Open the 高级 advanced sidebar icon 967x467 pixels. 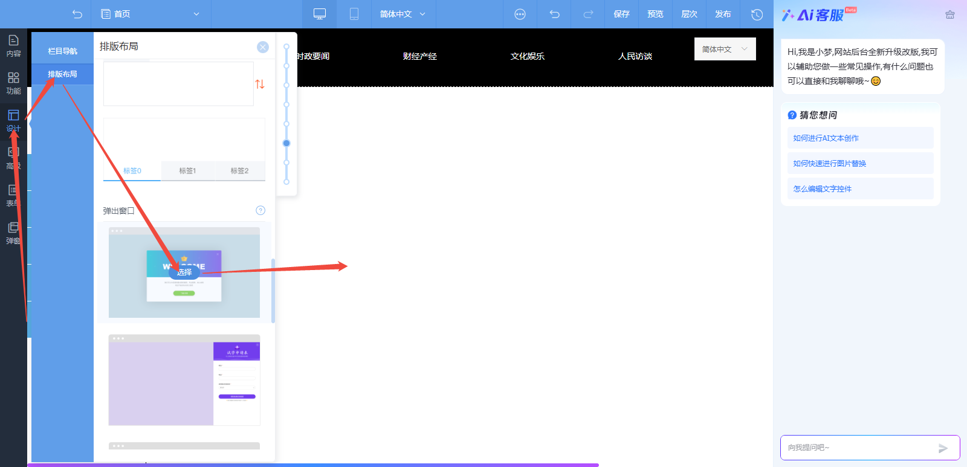[x=13, y=158]
